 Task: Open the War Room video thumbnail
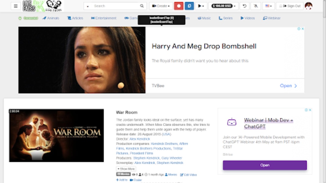coord(56,135)
